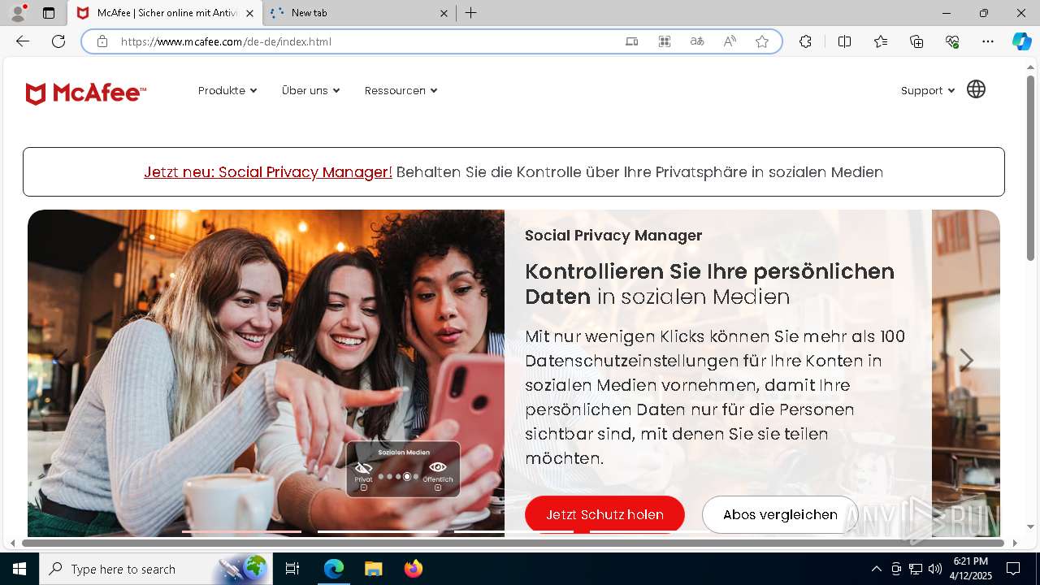View site information lock icon

pos(102,41)
